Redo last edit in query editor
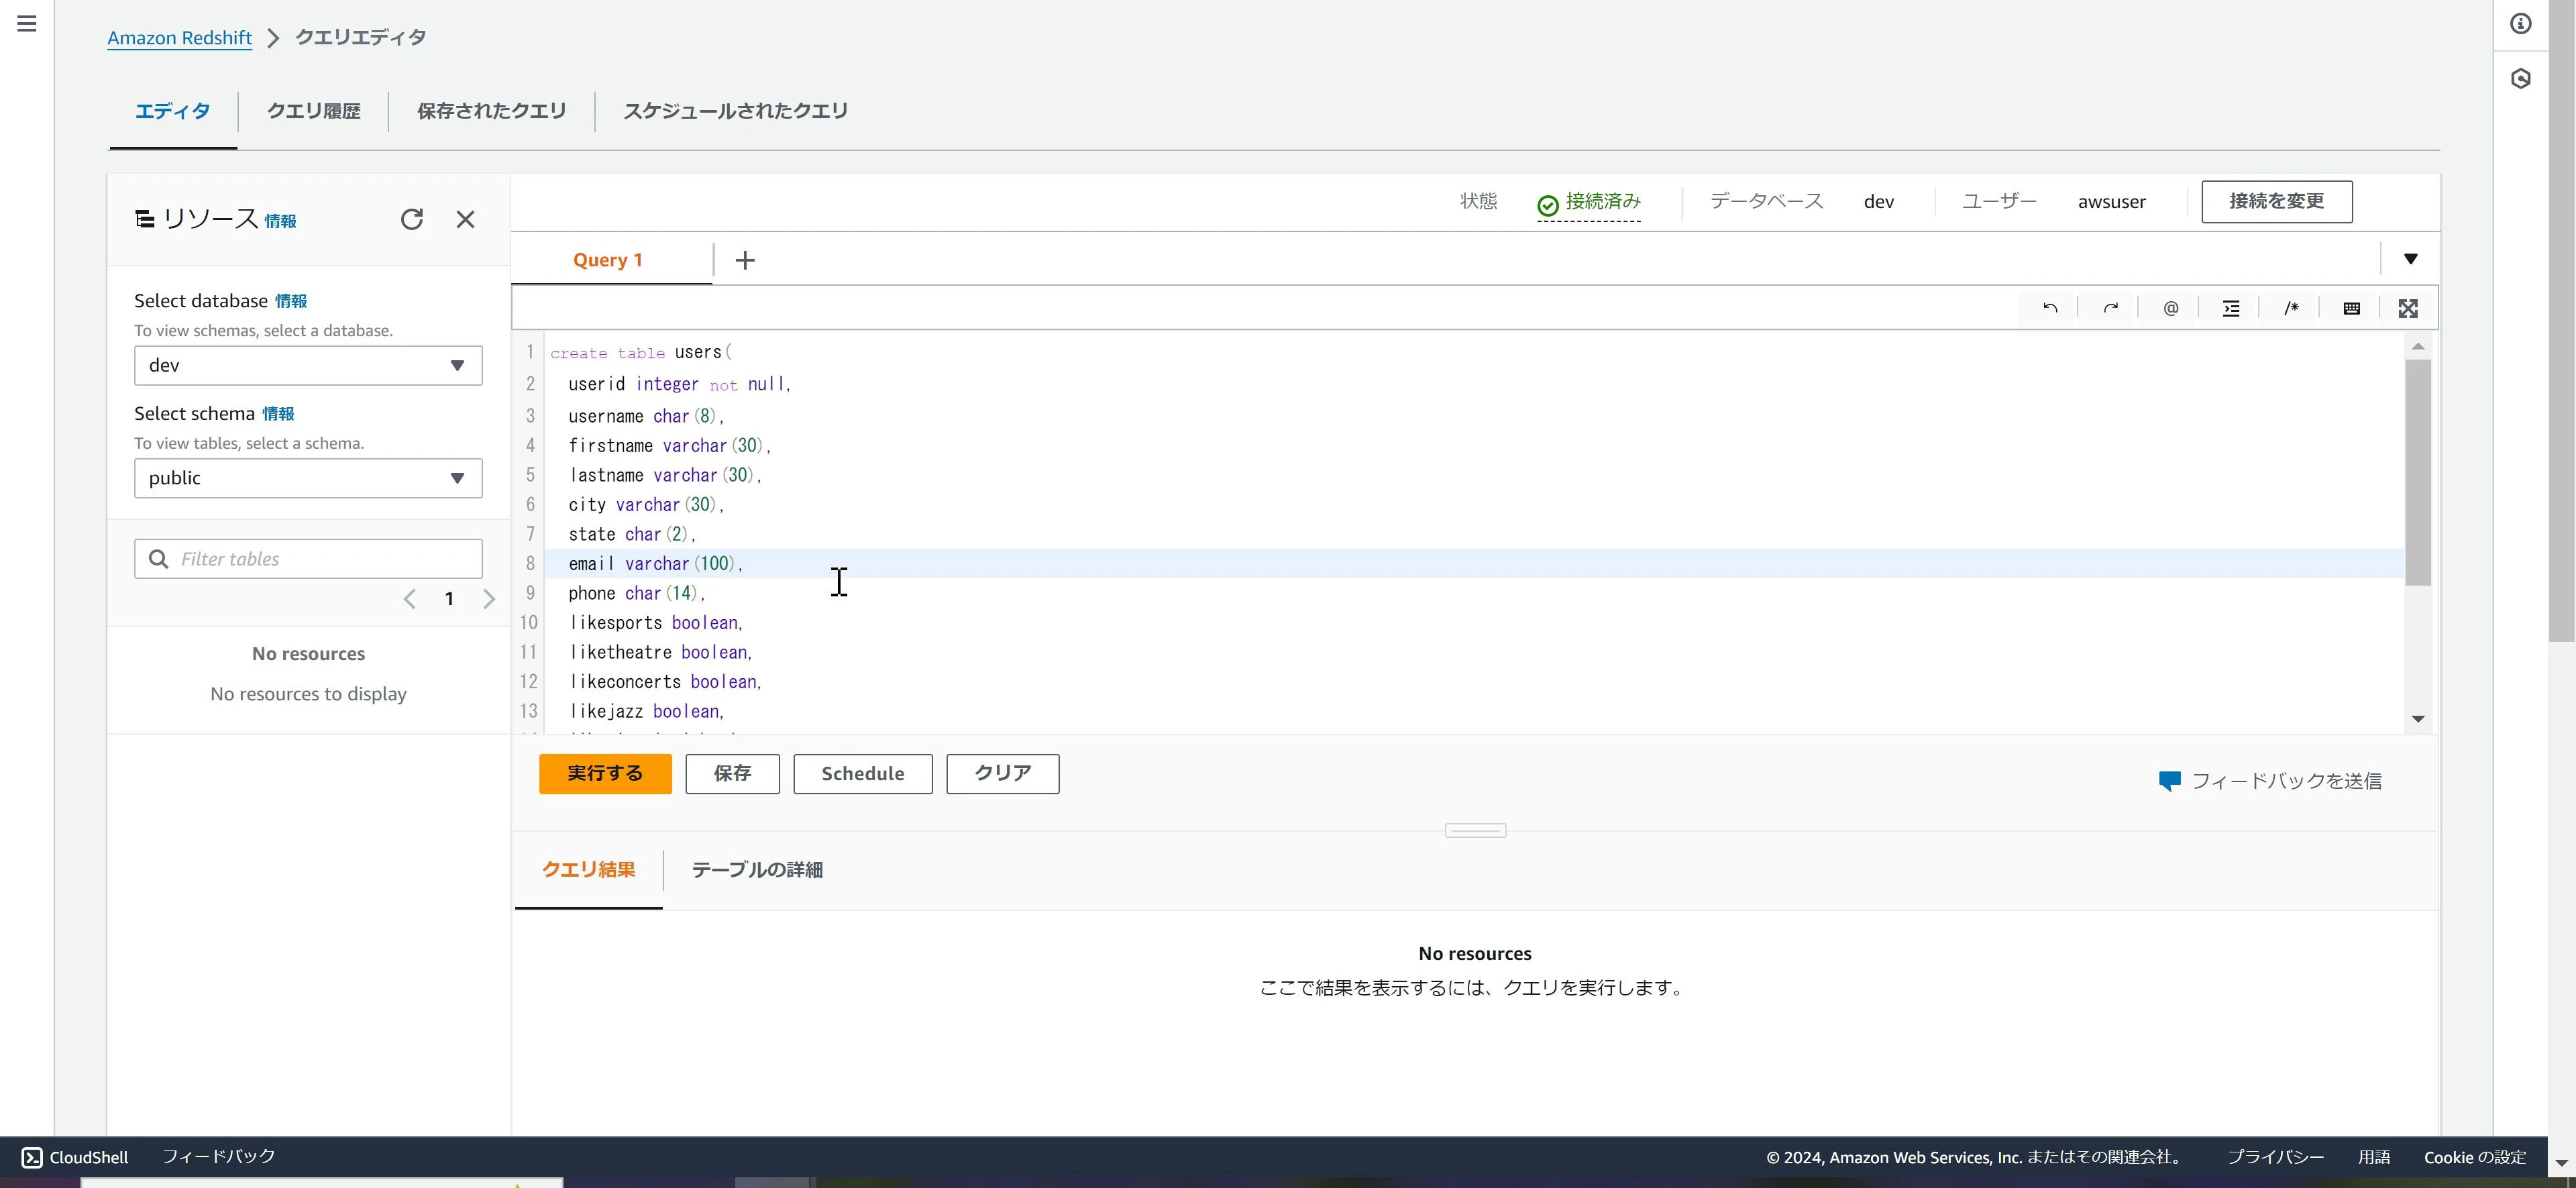The image size is (2576, 1188). tap(2110, 308)
